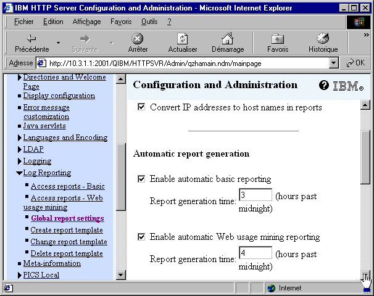
Task: Open the address bar dropdown
Action: [334, 63]
